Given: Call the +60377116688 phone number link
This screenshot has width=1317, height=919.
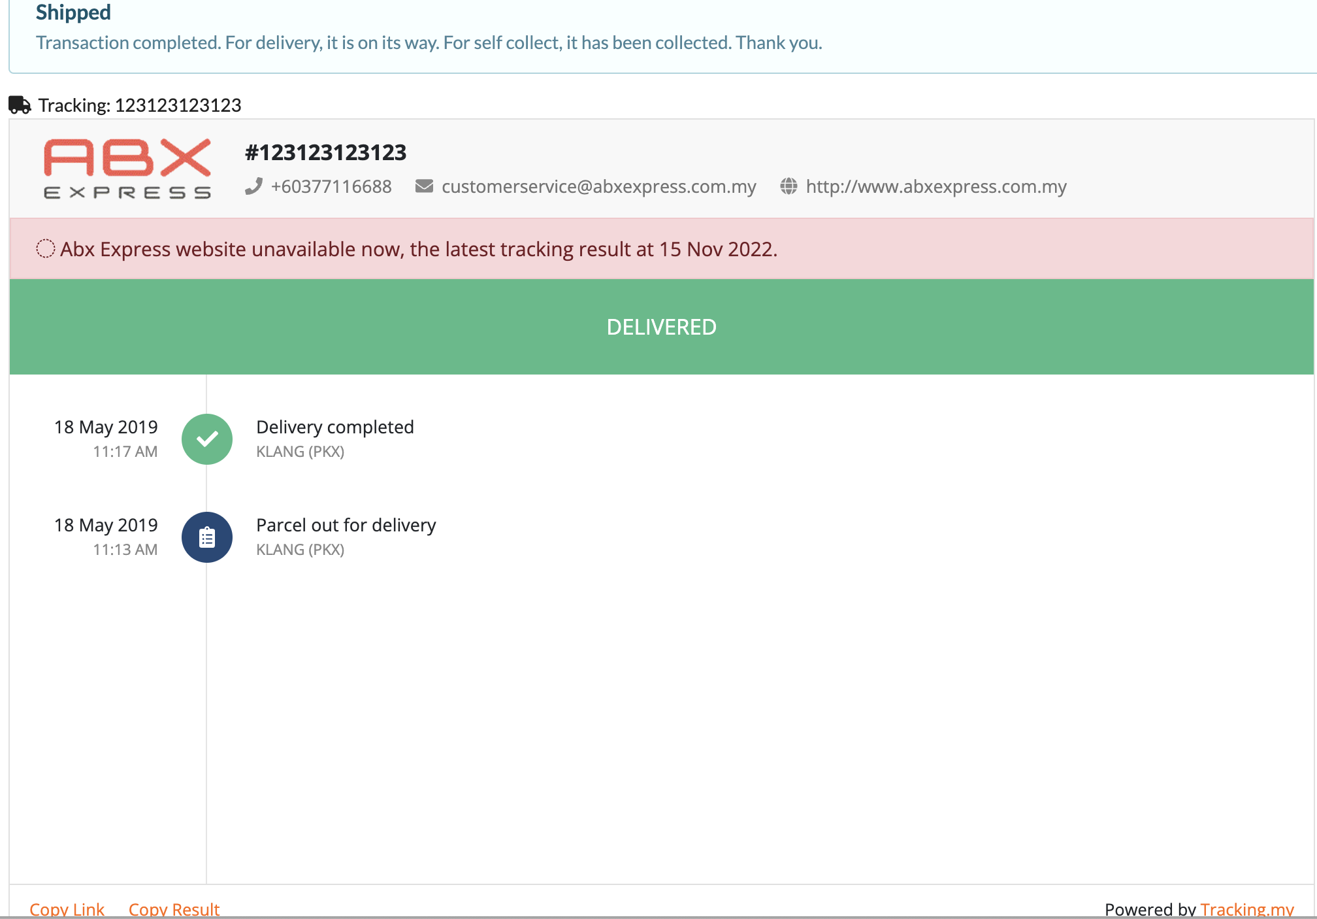Looking at the screenshot, I should pos(331,187).
